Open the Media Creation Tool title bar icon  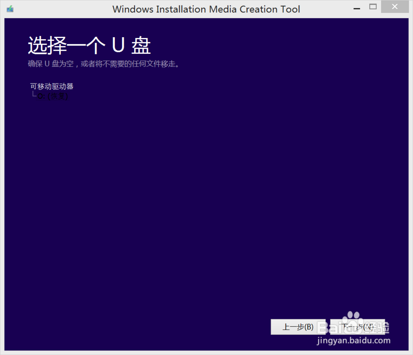[10, 9]
